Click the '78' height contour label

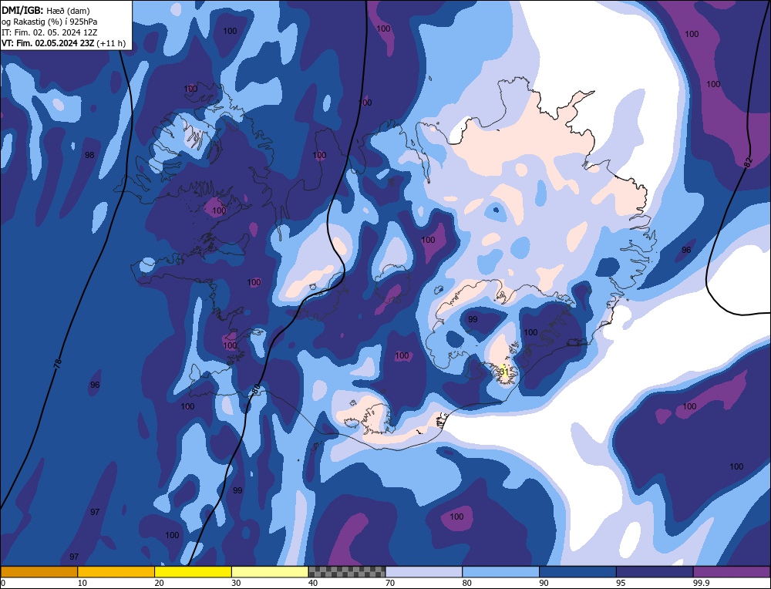[58, 364]
